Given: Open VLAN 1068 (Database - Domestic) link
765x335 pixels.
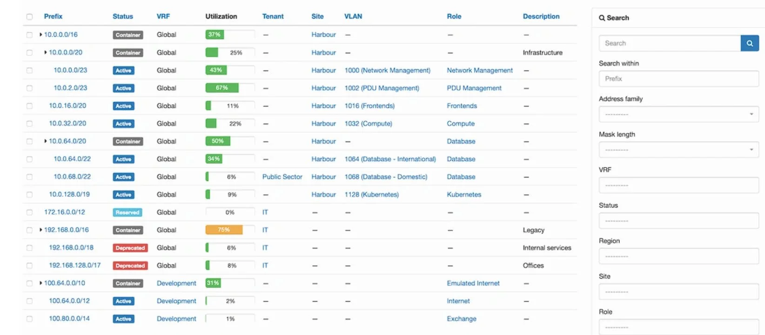Looking at the screenshot, I should 386,177.
